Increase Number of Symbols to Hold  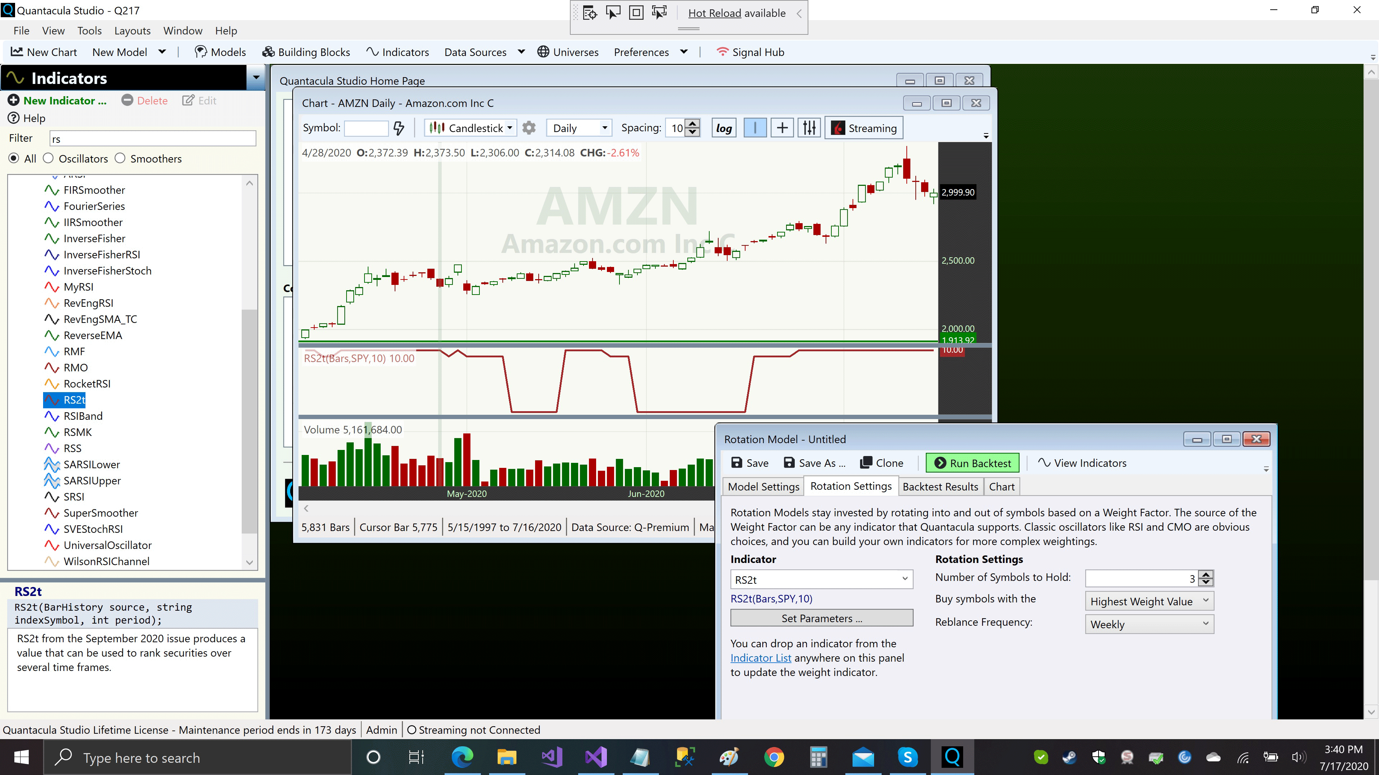click(x=1206, y=574)
